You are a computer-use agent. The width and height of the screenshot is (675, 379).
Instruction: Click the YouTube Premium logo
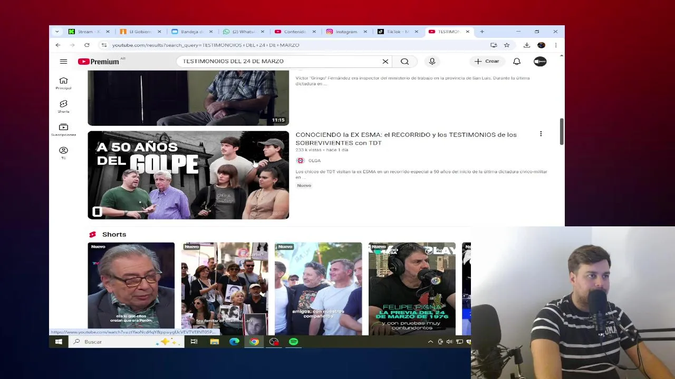coord(99,62)
